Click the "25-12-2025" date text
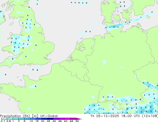Viewport: 158px width, 122px height. [107, 116]
